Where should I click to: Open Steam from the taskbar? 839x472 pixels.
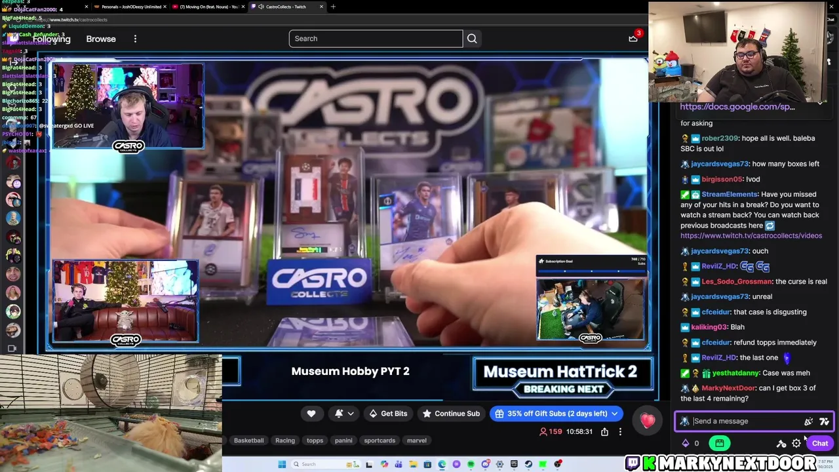[528, 464]
